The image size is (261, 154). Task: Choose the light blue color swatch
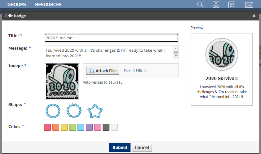click(x=81, y=127)
